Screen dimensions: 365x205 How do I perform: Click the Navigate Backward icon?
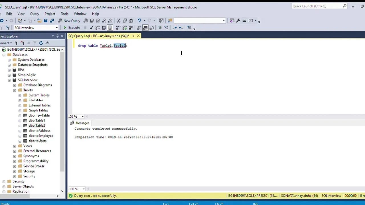2,20
